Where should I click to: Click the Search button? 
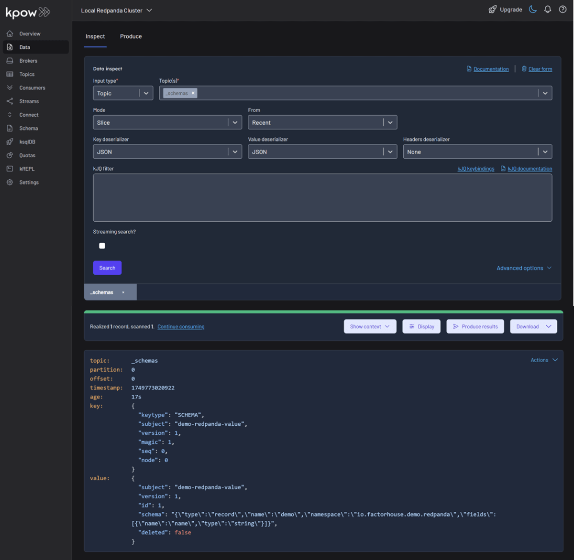[107, 268]
